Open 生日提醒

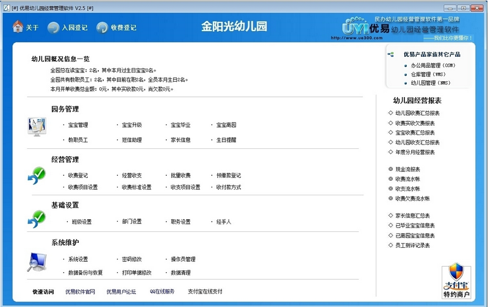click(x=226, y=140)
